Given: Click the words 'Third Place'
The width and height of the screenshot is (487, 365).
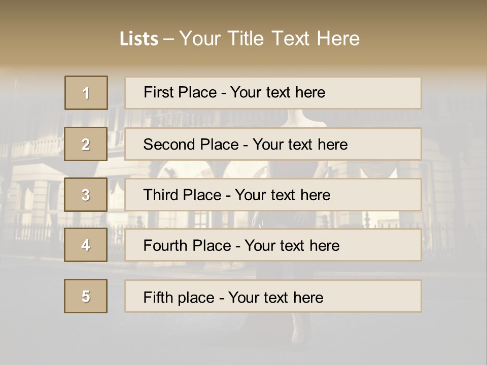Looking at the screenshot, I should pyautogui.click(x=182, y=195).
